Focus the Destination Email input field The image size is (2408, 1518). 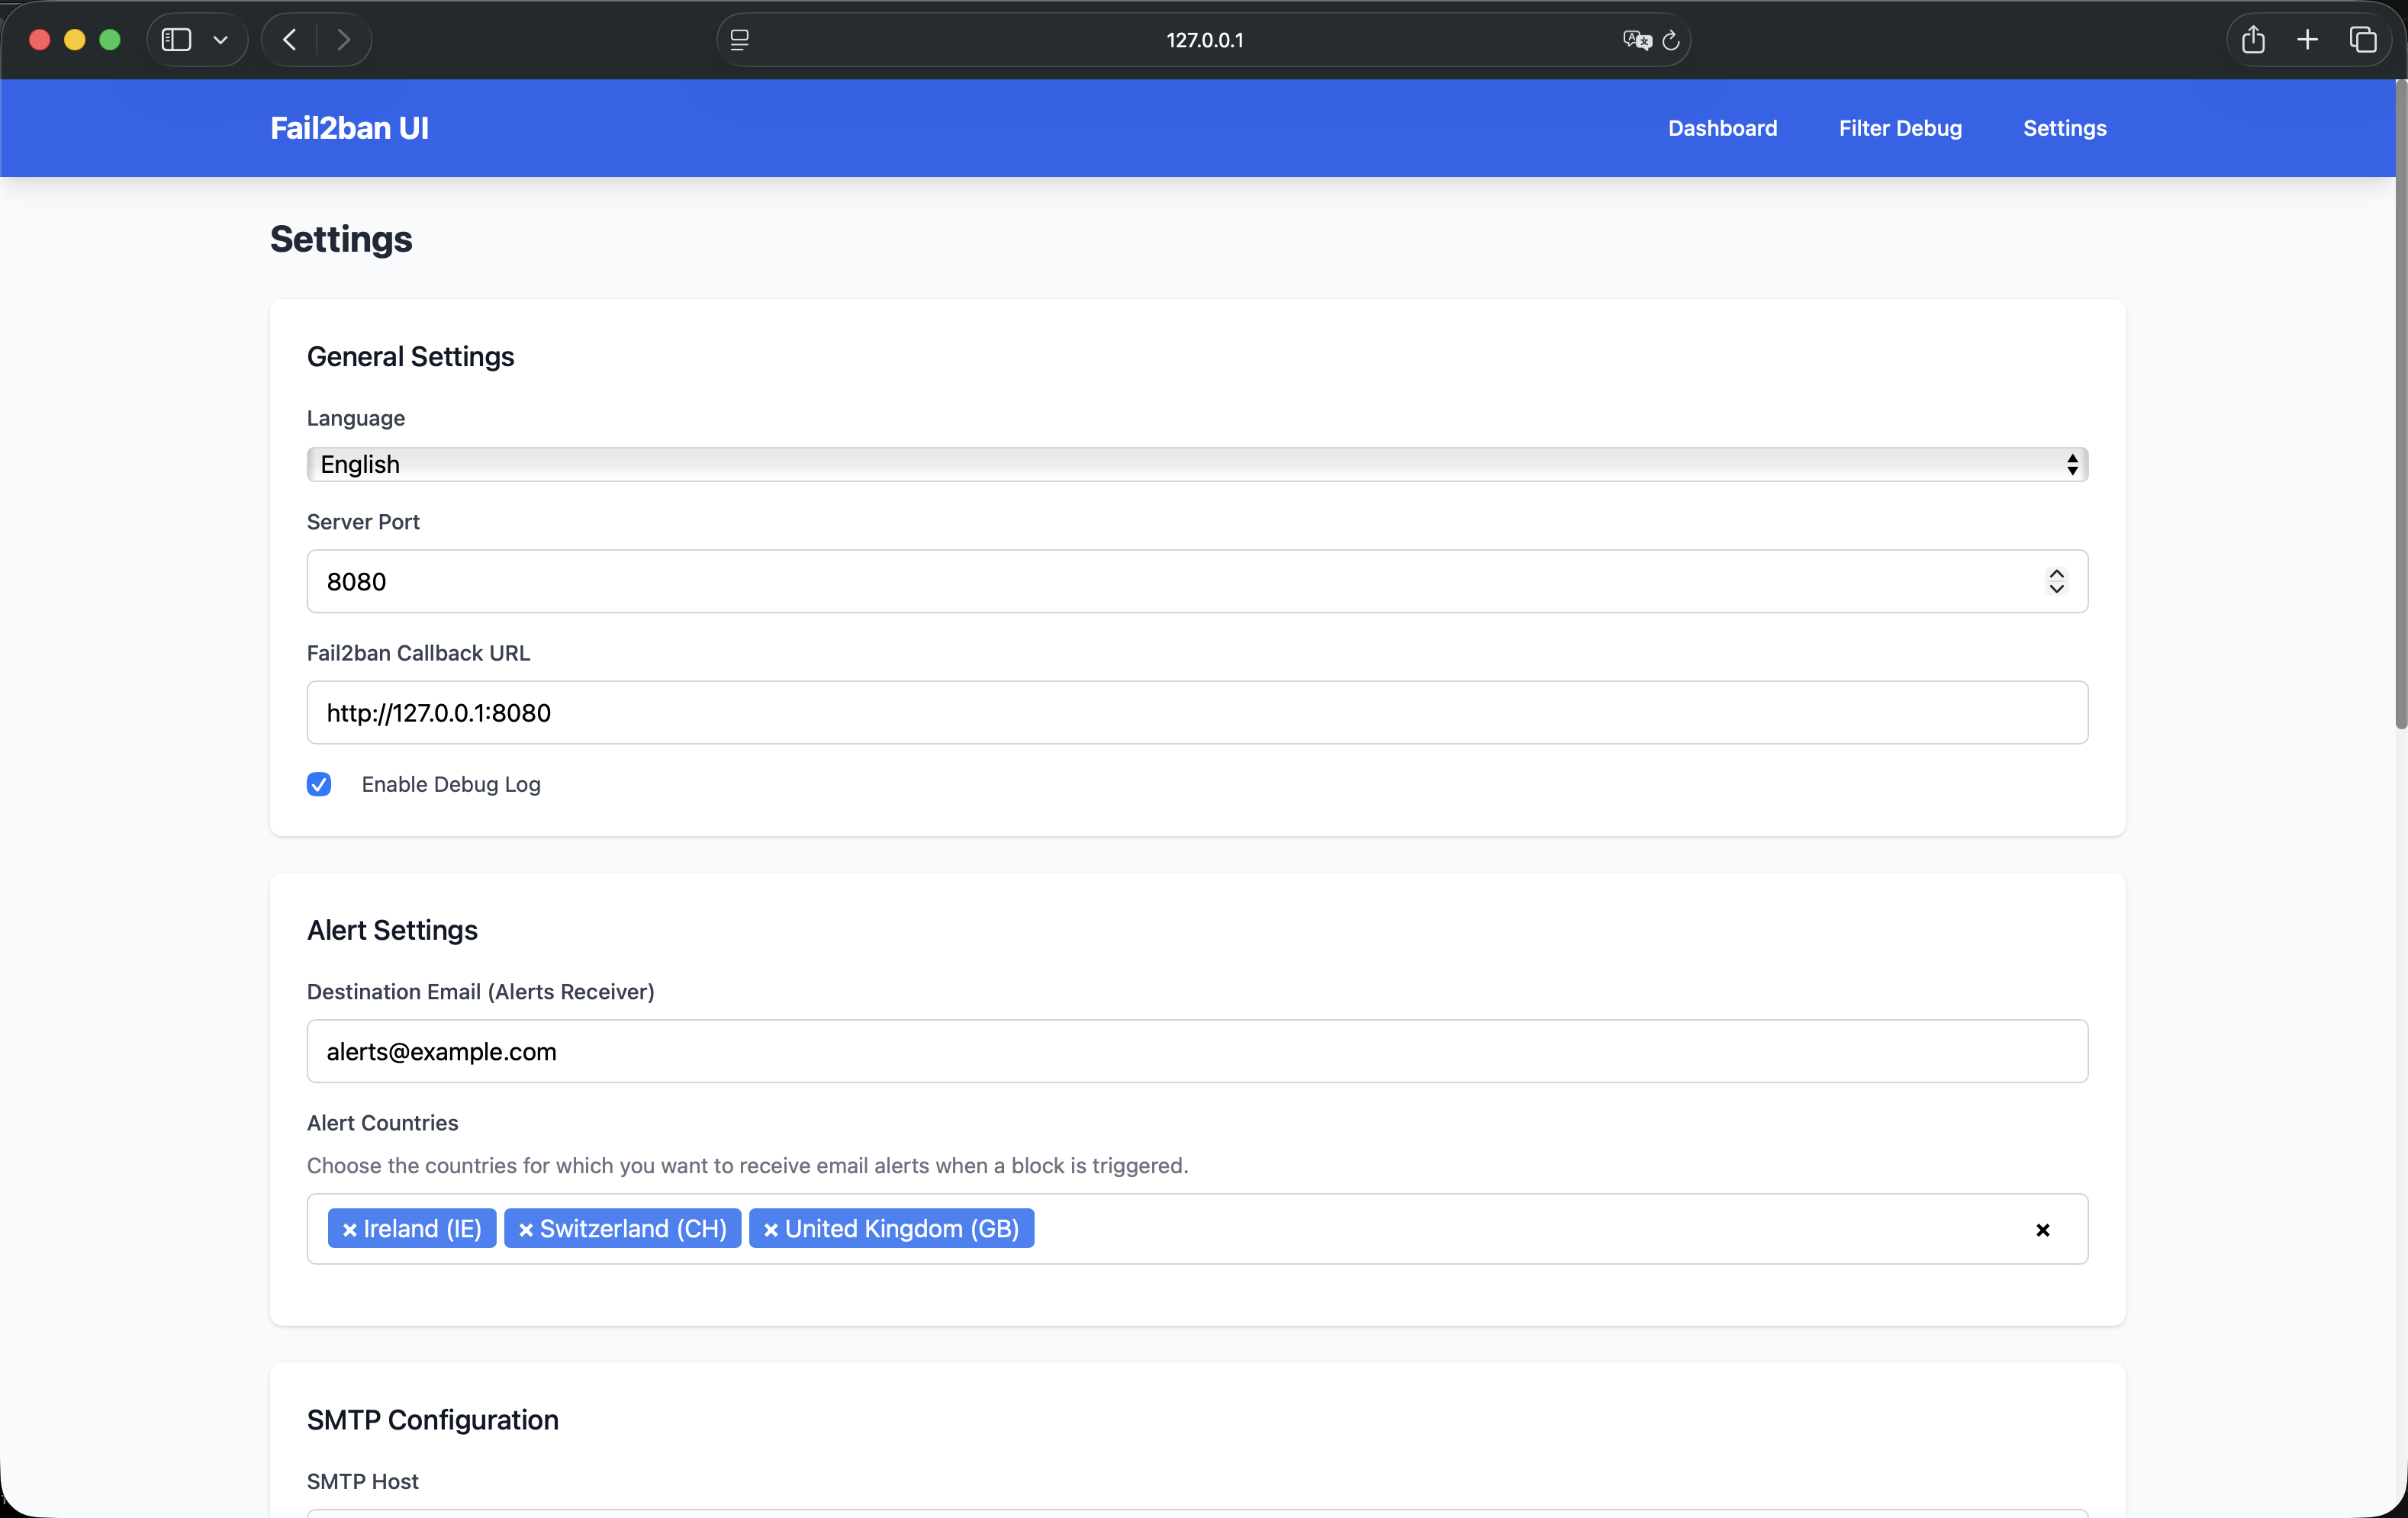(x=1197, y=1051)
